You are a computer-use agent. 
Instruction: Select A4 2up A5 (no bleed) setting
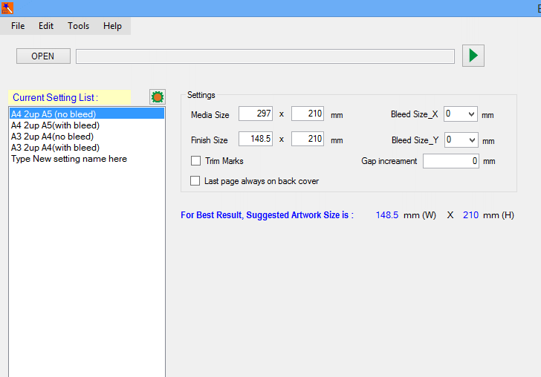pos(54,114)
